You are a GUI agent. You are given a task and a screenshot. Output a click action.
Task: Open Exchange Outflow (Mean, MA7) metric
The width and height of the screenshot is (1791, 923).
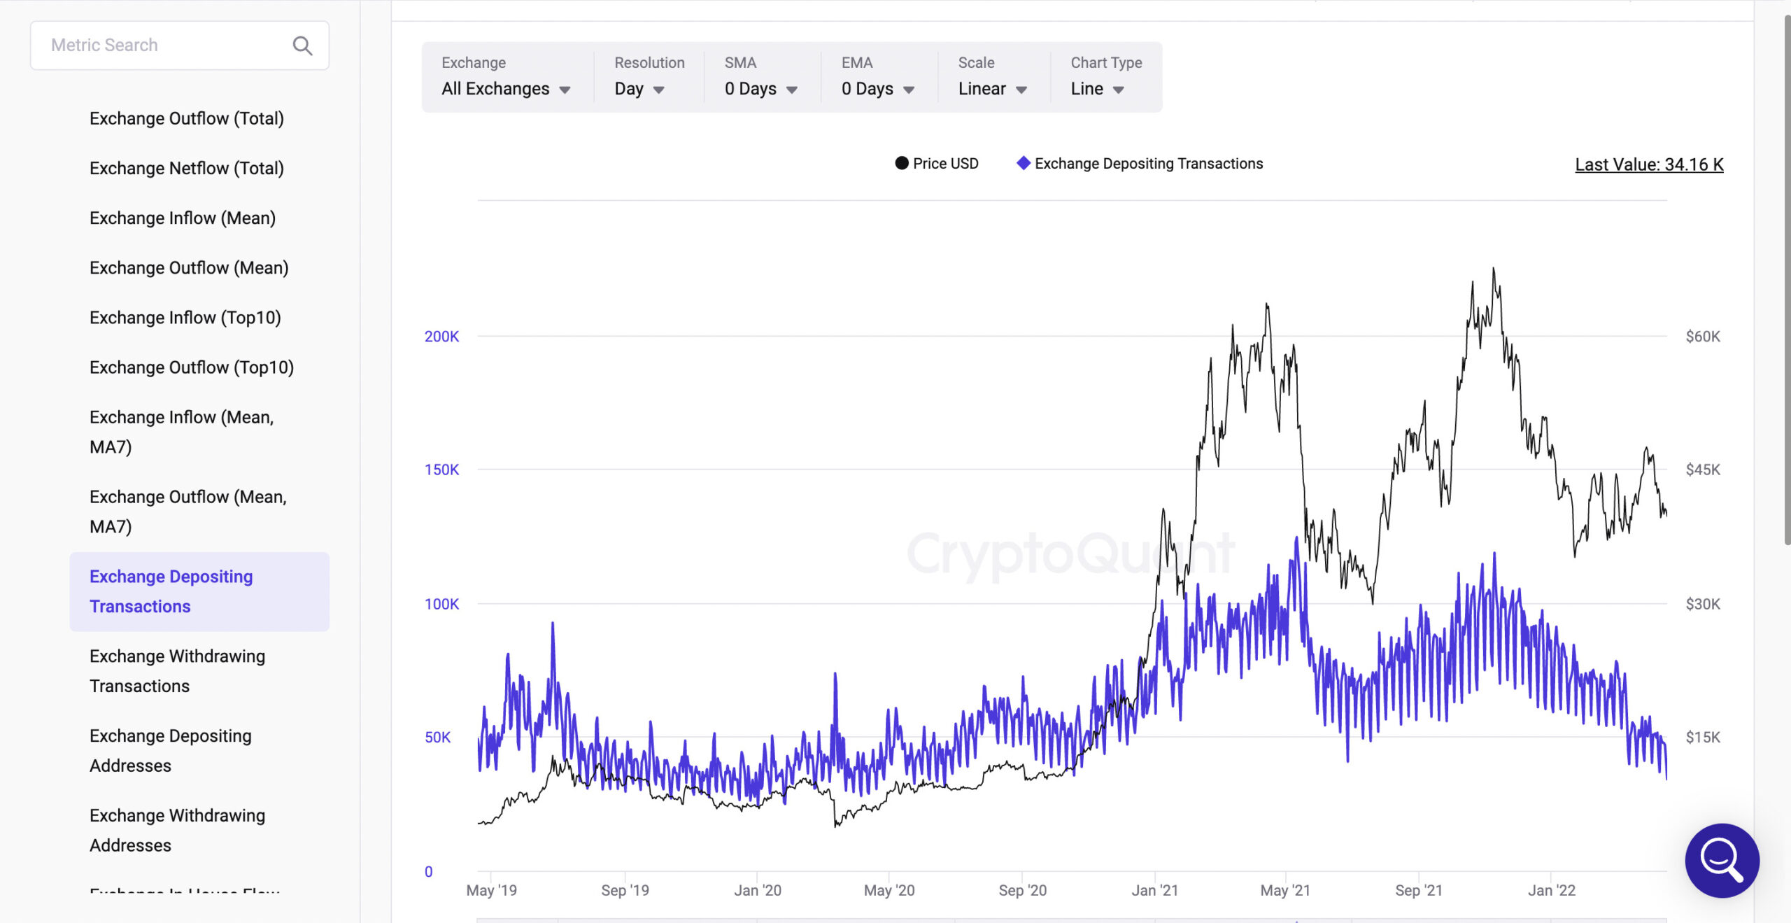188,512
